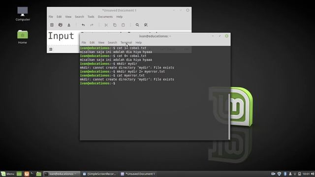Launch the terminal launcher icon on panel
This screenshot has width=315, height=177.
(32, 174)
